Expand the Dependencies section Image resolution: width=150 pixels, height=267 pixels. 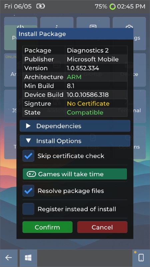click(75, 126)
